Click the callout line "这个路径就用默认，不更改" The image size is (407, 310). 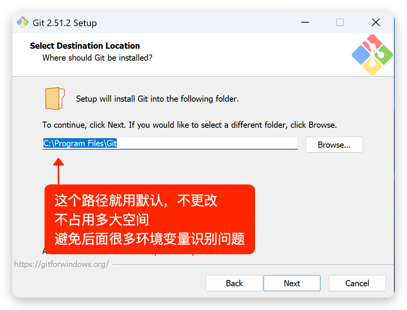pos(136,200)
